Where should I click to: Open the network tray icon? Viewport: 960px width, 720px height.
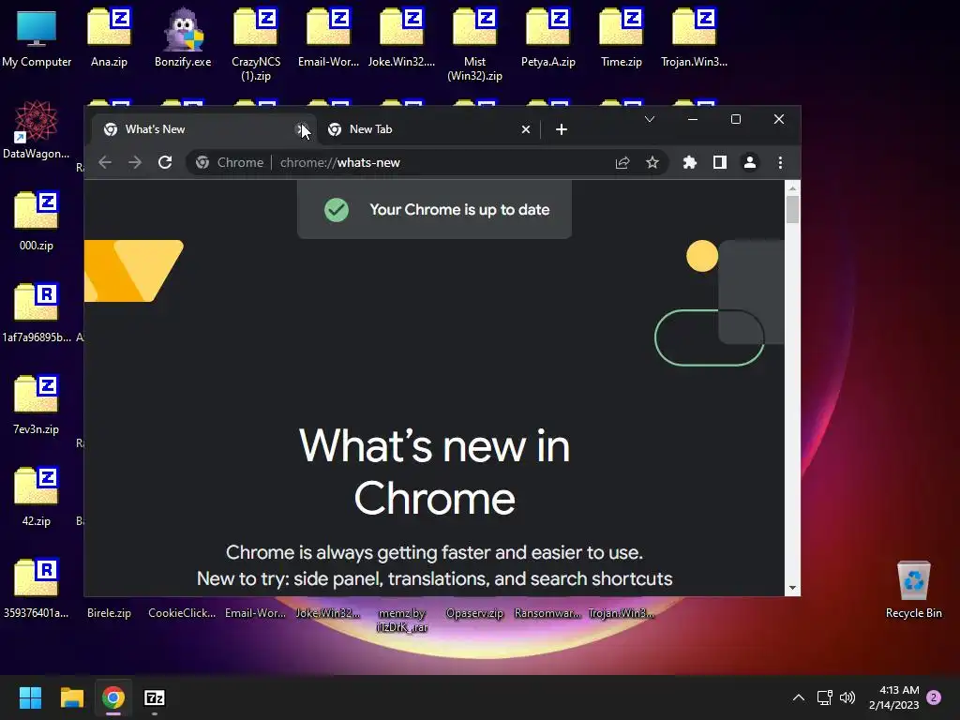(x=824, y=697)
